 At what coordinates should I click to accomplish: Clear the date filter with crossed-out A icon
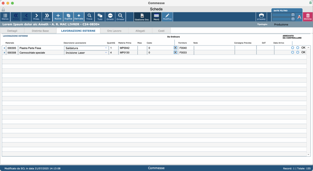pos(299,17)
